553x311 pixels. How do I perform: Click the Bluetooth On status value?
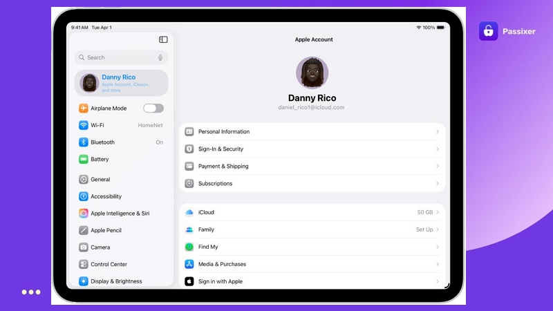click(x=160, y=142)
